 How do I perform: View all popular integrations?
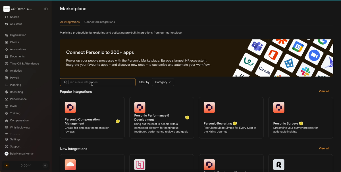click(324, 91)
